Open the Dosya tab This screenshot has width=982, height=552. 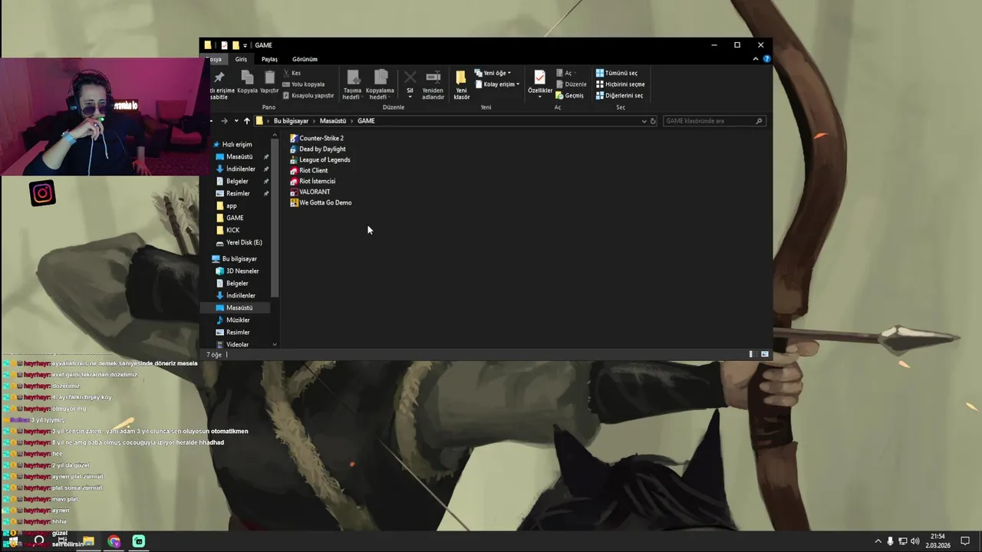215,59
